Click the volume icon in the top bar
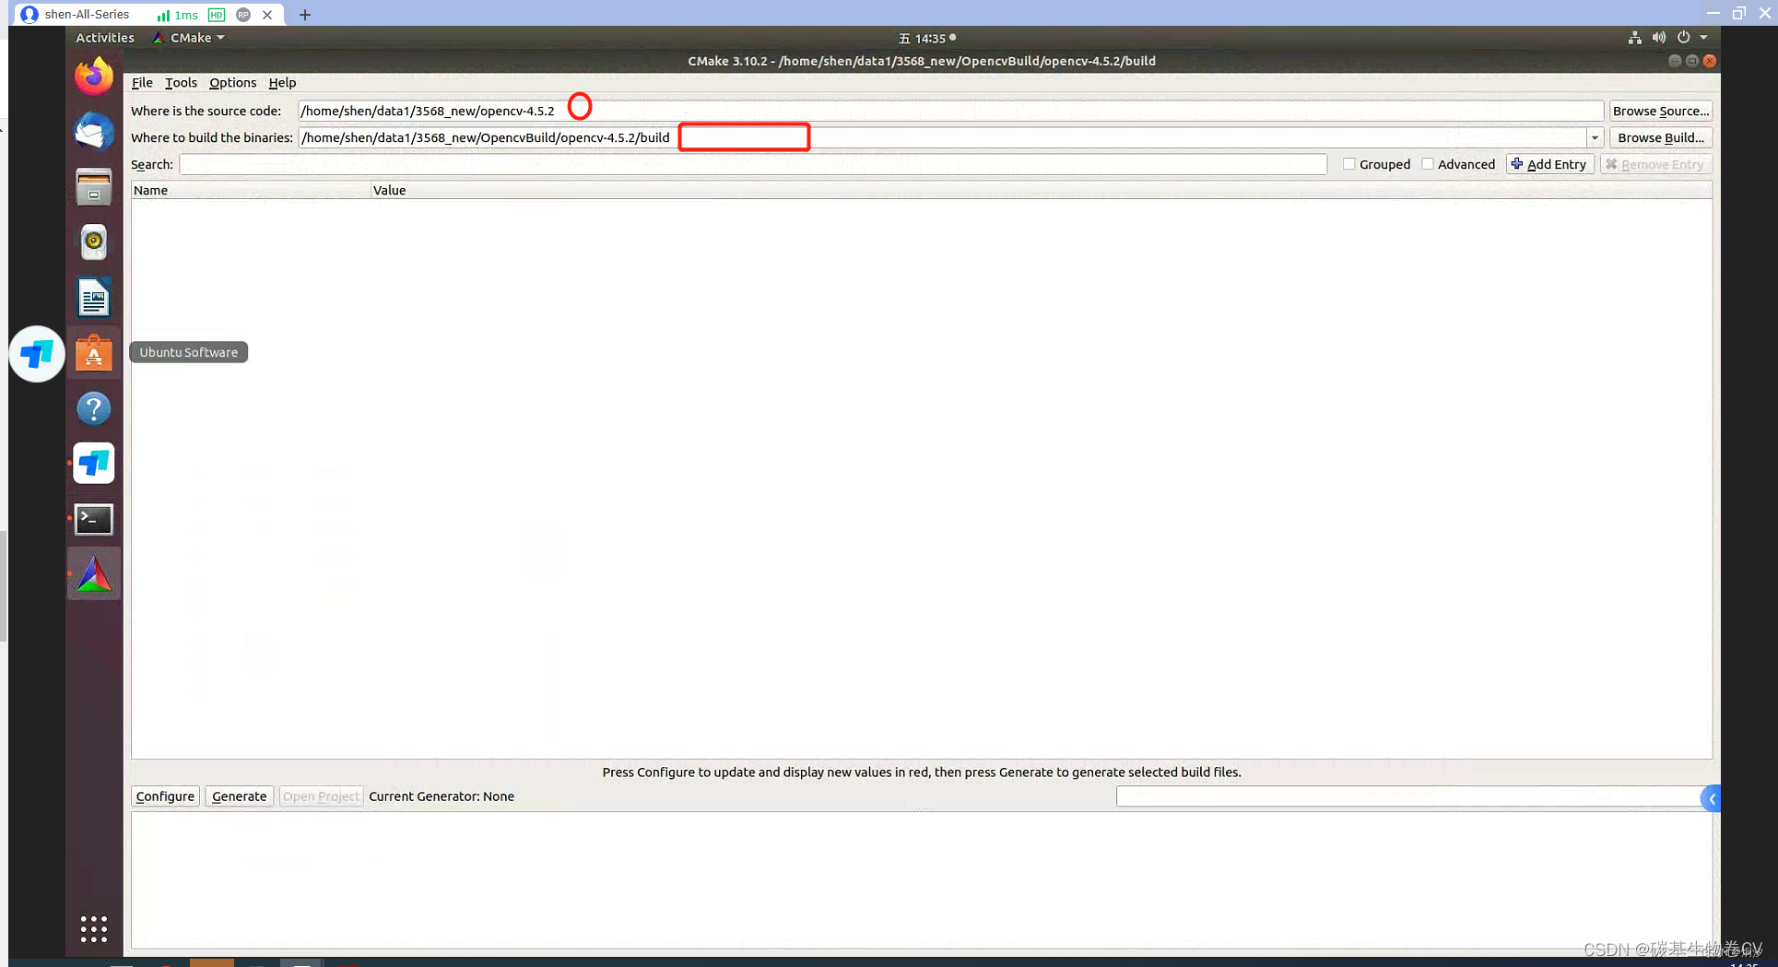The height and width of the screenshot is (967, 1778). [x=1658, y=37]
